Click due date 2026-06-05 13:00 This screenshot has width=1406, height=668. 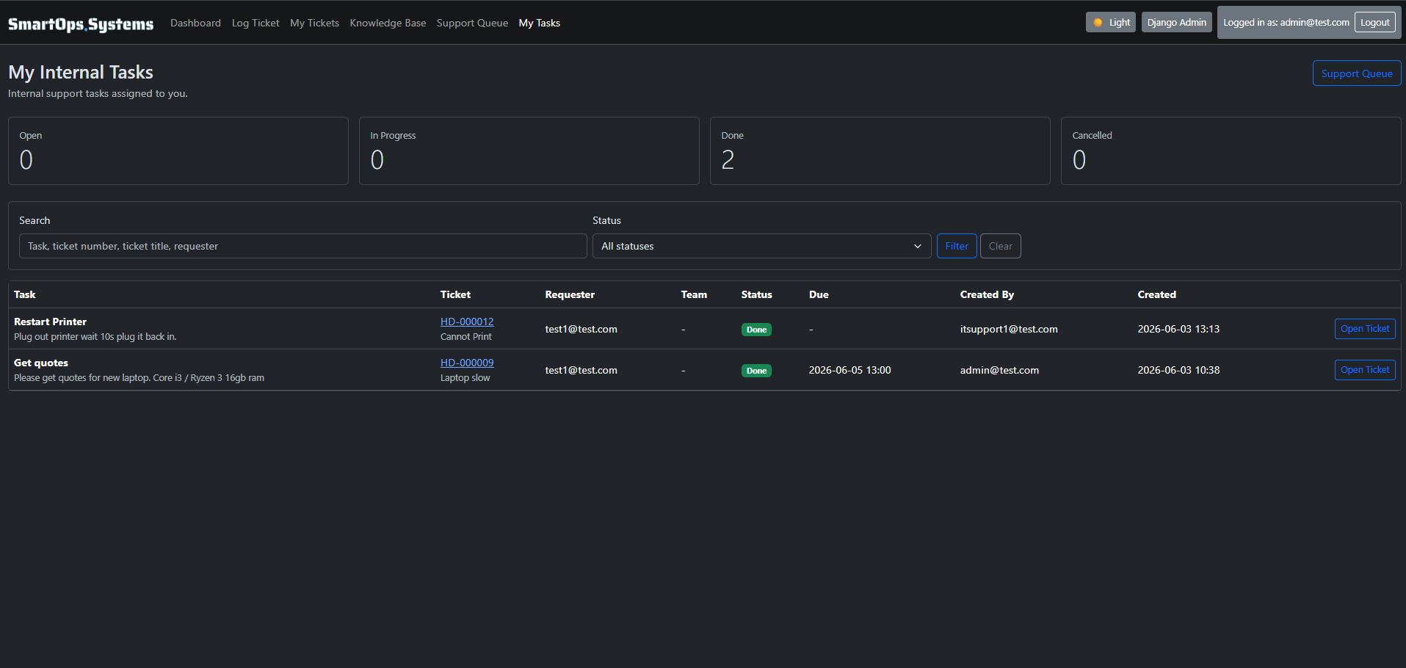tap(850, 370)
